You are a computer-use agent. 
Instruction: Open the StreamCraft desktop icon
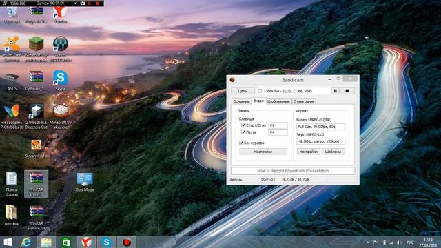click(37, 149)
